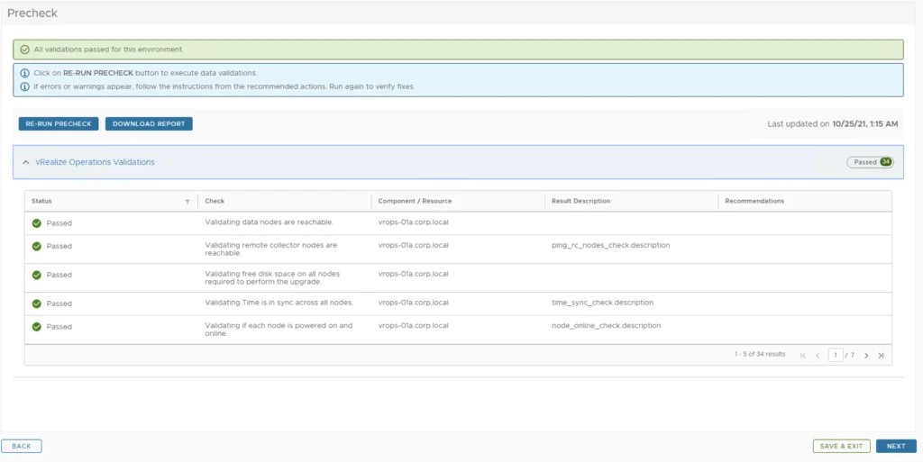Click the BACK button
The width and height of the screenshot is (923, 462).
click(x=22, y=446)
